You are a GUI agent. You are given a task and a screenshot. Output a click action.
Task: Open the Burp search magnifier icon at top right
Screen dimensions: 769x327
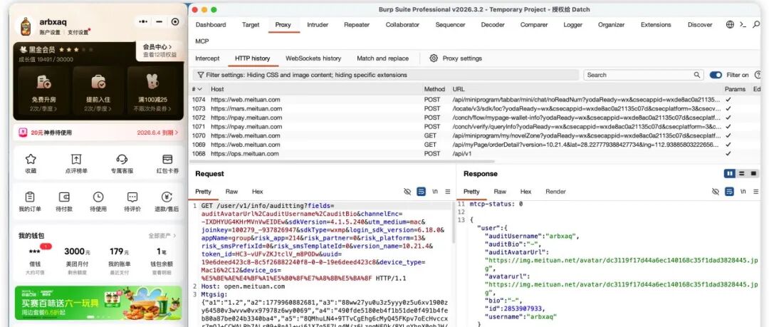[x=755, y=24]
